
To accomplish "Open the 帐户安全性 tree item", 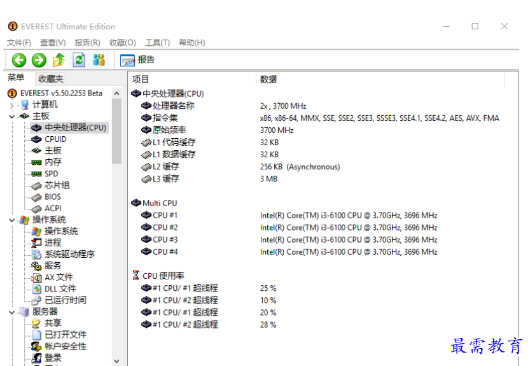I will click(59, 346).
